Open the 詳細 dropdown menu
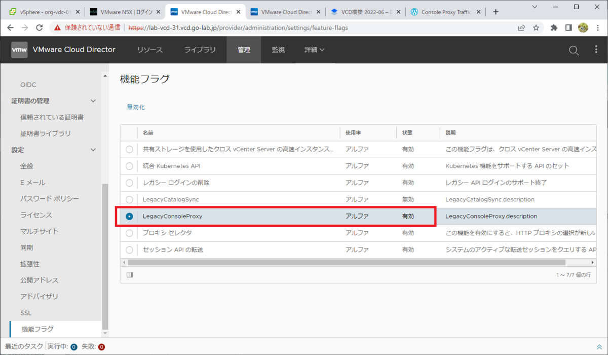The height and width of the screenshot is (355, 608). [x=315, y=50]
